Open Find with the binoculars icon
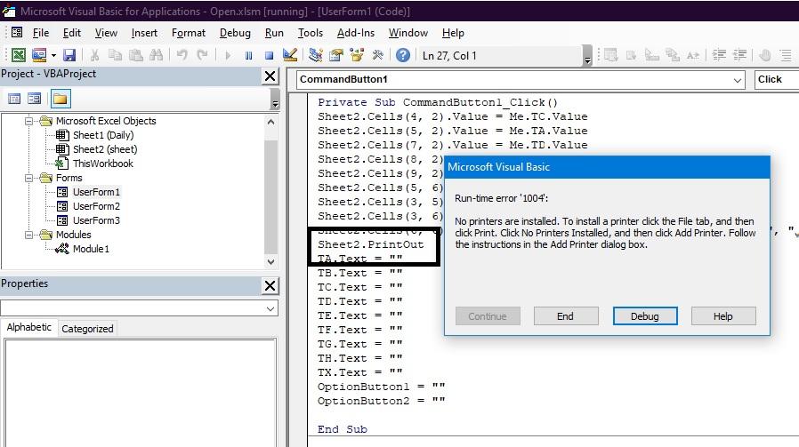799x447 pixels. (156, 55)
